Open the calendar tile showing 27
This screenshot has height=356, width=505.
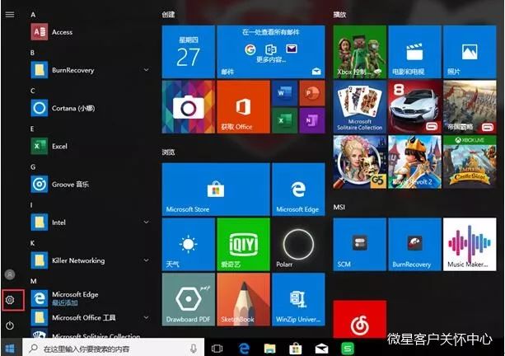(x=189, y=52)
